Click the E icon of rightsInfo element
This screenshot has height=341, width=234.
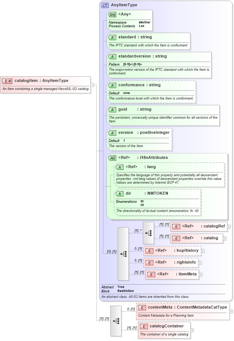pyautogui.click(x=149, y=263)
